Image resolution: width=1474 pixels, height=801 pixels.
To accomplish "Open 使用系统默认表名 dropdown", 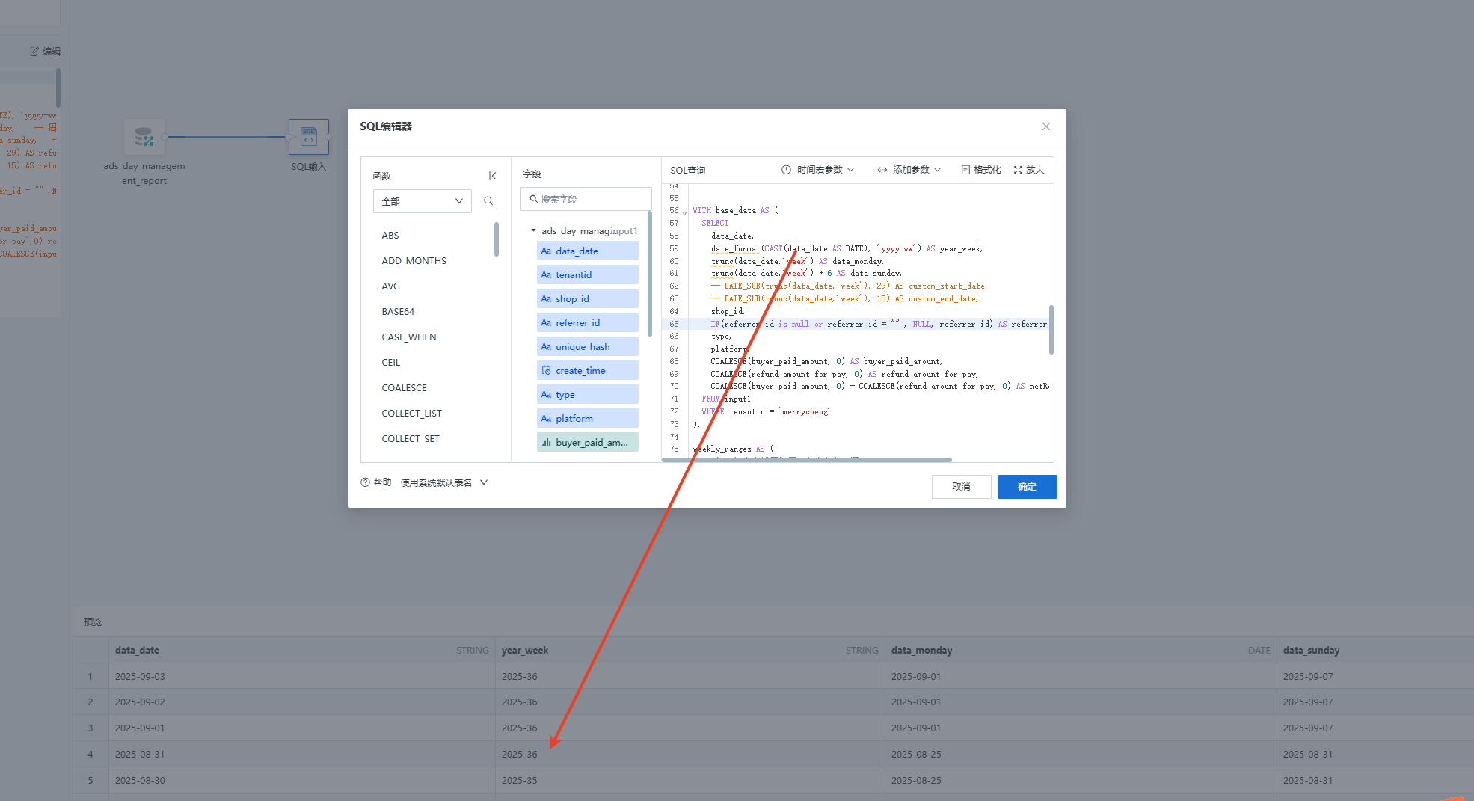I will pyautogui.click(x=443, y=482).
